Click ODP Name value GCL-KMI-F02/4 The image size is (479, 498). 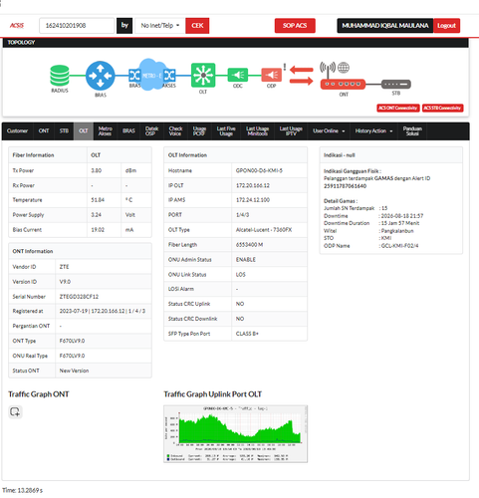click(x=399, y=246)
